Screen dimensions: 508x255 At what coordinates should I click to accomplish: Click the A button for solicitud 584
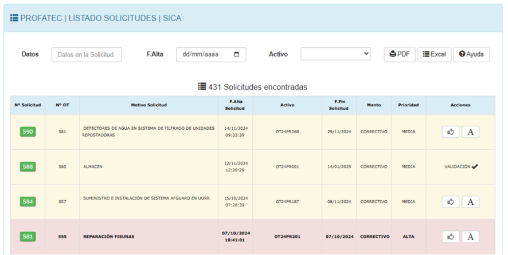470,201
